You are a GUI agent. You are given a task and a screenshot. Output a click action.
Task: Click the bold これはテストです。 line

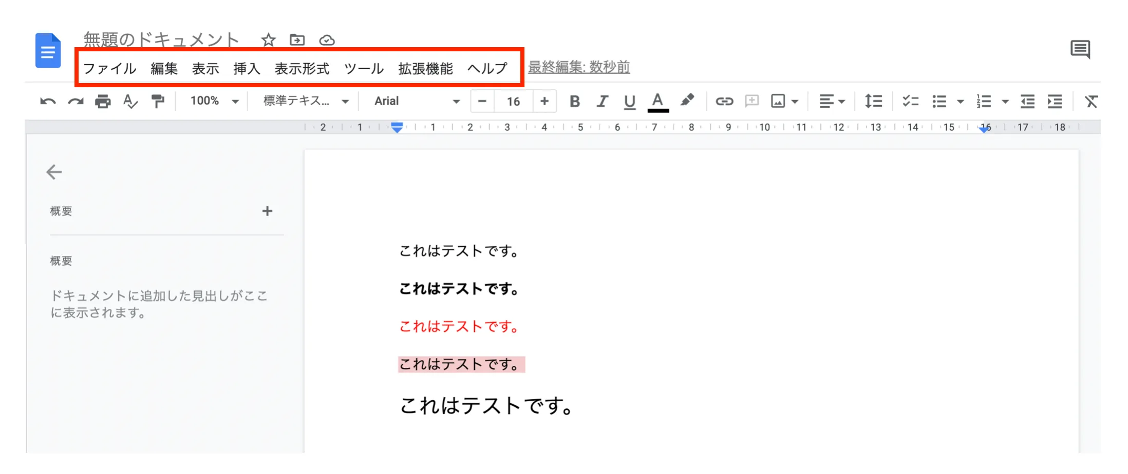[x=459, y=289]
